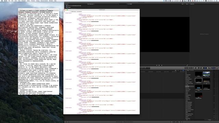219x123 pixels.
Task: Open the viewer zoom percentage dropdown
Action: [183, 4]
